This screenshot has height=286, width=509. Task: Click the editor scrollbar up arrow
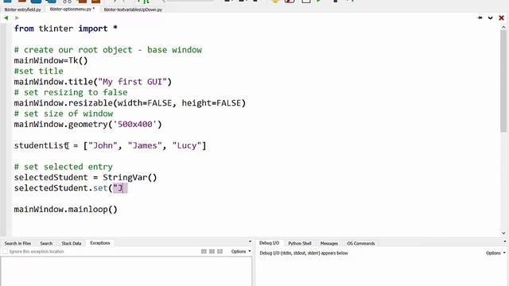coord(503,28)
